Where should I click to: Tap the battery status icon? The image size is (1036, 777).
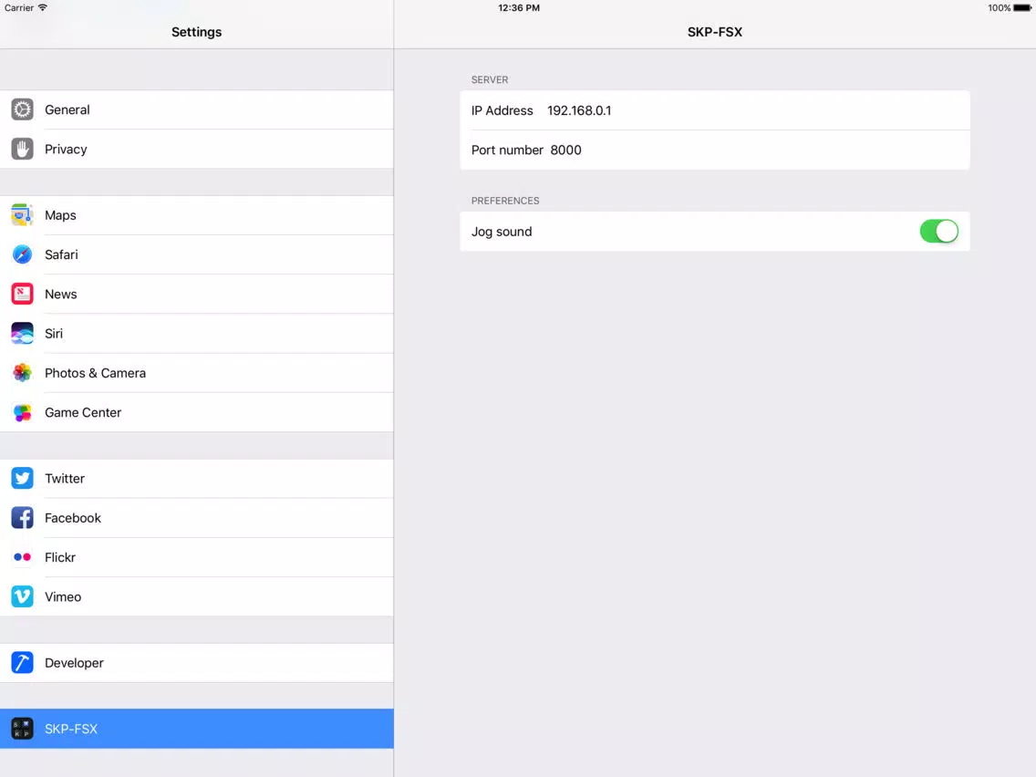[x=1022, y=8]
